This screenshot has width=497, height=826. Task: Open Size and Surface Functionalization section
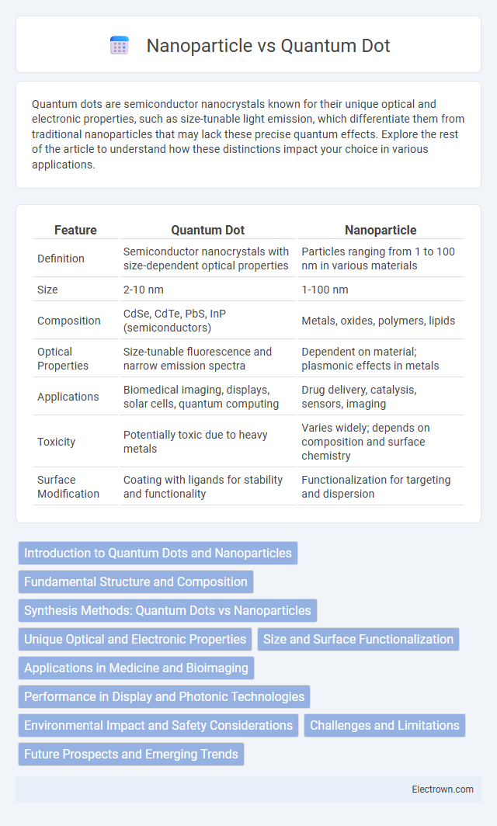click(359, 639)
